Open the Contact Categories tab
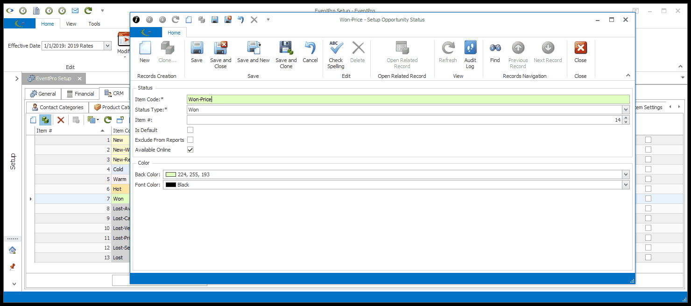 [x=57, y=107]
